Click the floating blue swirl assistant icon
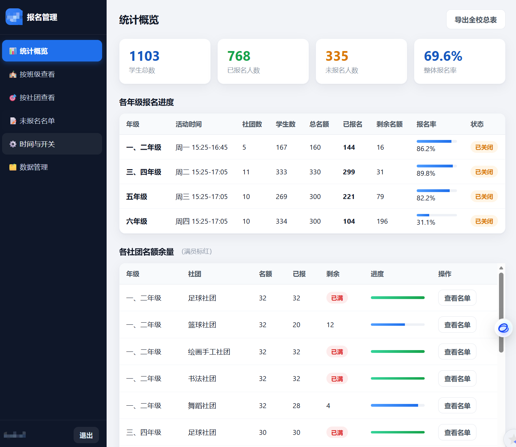Viewport: 516px width, 447px height. [503, 328]
